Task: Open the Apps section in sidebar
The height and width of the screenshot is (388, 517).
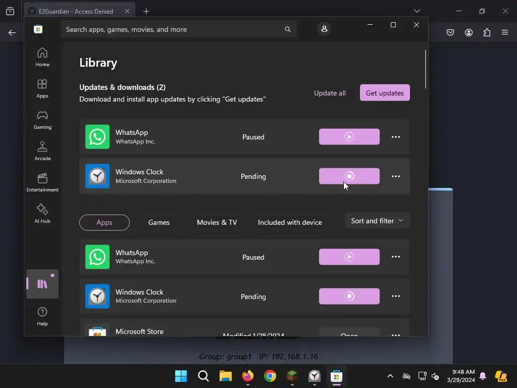Action: [x=42, y=88]
